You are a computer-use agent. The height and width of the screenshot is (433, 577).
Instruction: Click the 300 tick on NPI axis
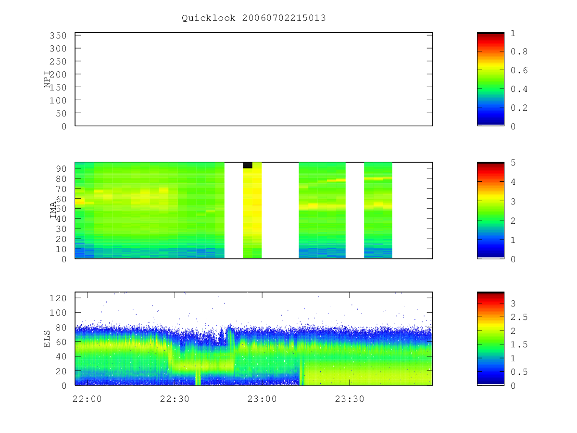[x=59, y=49]
